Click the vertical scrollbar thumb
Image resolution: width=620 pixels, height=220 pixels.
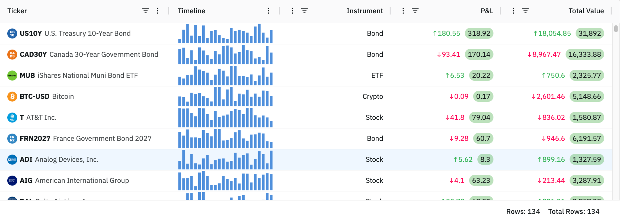[x=616, y=29]
